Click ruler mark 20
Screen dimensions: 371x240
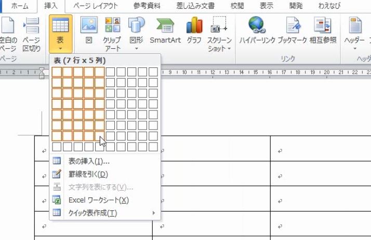(326, 72)
